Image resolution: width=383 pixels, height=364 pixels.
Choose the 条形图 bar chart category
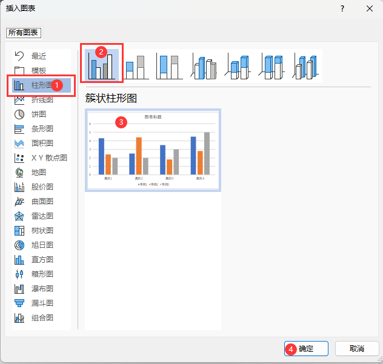pyautogui.click(x=42, y=129)
